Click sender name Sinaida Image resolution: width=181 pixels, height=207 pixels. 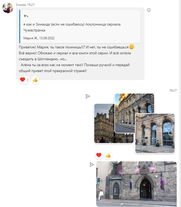coord(21,5)
